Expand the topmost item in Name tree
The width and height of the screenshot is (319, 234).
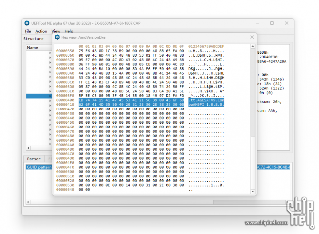50,53
